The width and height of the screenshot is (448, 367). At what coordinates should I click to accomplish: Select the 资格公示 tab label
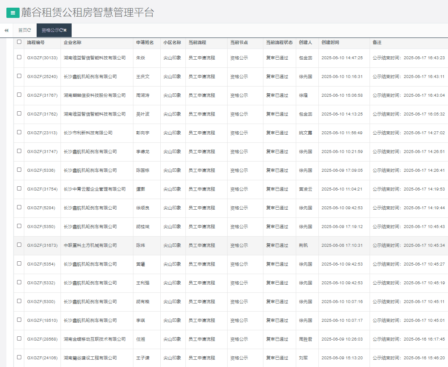[50, 30]
